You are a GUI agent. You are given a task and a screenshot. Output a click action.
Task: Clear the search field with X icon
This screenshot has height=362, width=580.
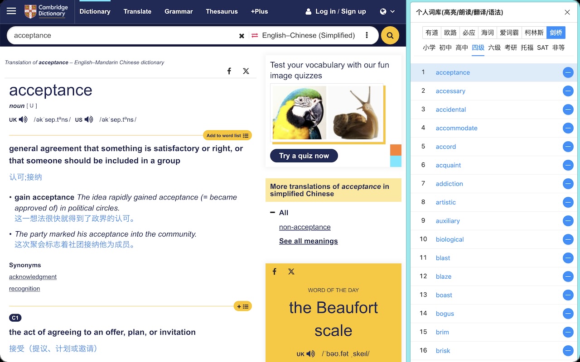[x=242, y=36]
